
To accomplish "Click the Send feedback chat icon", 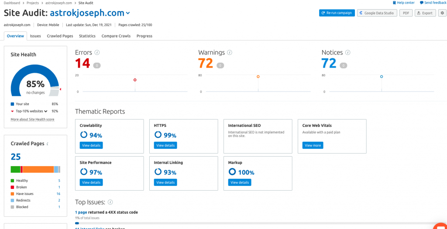I will click(x=422, y=3).
